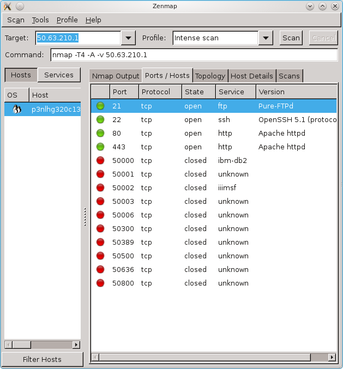Screen dimensions: 343x369
Task: Click the red closed icon for port 50003
Action: point(100,202)
